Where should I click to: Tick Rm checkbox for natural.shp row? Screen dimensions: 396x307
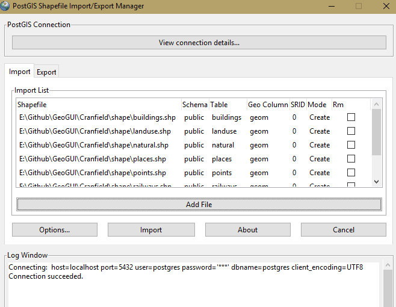(351, 145)
